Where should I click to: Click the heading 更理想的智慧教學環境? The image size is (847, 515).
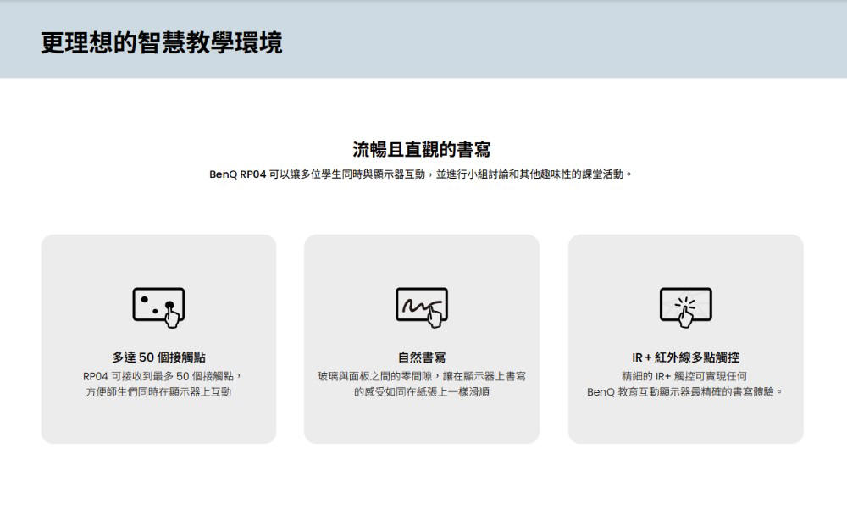click(x=162, y=42)
